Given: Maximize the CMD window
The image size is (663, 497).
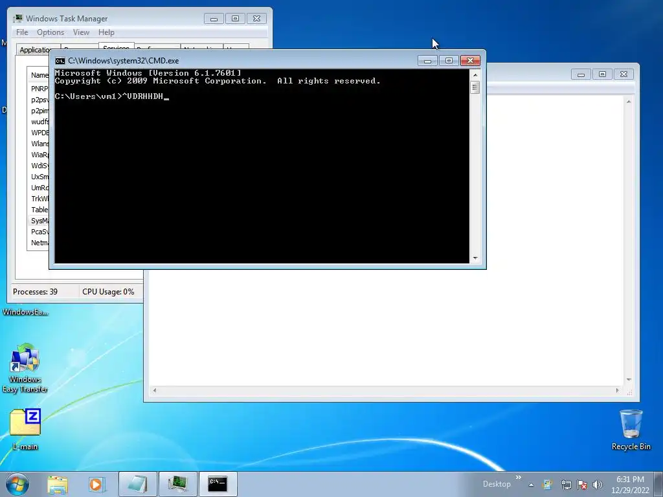Looking at the screenshot, I should (449, 61).
